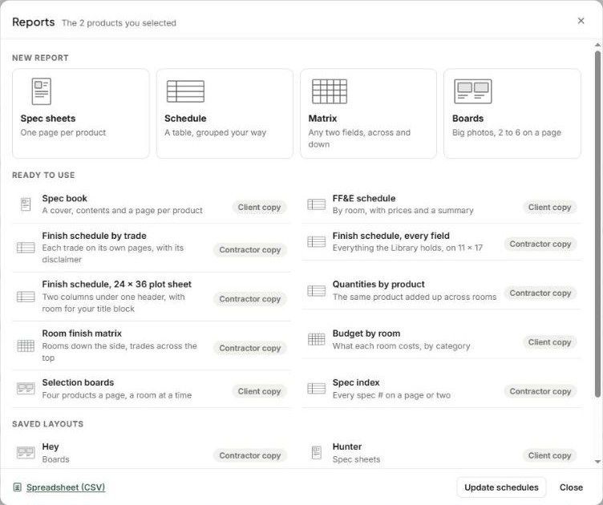Click the vertical scrollbar thumb

pyautogui.click(x=597, y=224)
